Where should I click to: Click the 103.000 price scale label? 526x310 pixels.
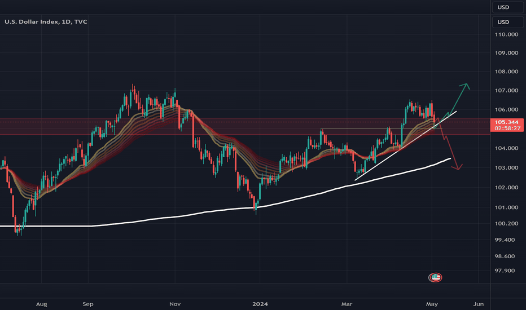click(507, 167)
